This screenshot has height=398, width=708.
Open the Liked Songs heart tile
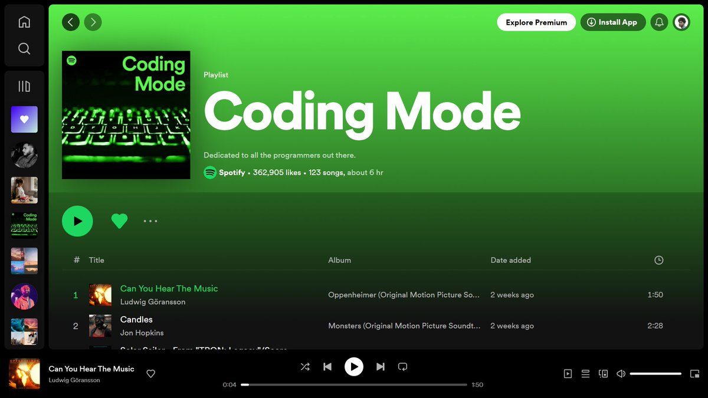click(x=24, y=119)
